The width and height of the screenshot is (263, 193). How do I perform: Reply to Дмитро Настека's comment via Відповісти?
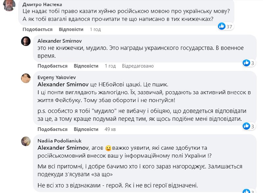71,29
